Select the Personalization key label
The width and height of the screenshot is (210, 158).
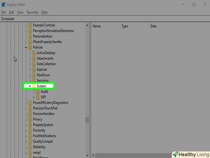point(43,36)
